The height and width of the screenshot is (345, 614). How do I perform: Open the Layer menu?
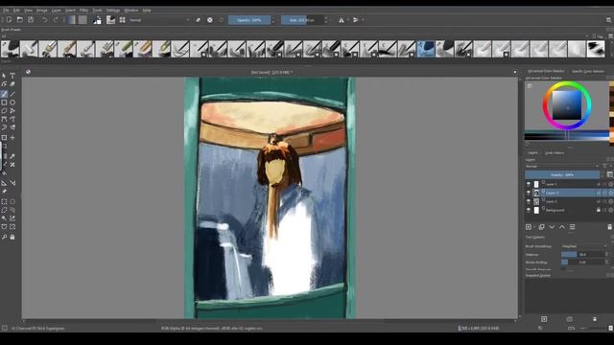point(56,11)
